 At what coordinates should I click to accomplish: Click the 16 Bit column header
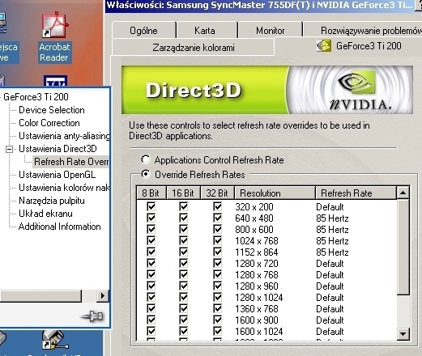(183, 193)
